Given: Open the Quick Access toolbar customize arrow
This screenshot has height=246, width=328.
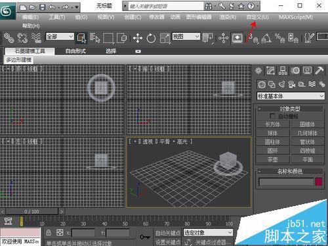Looking at the screenshot, I should (77, 8).
